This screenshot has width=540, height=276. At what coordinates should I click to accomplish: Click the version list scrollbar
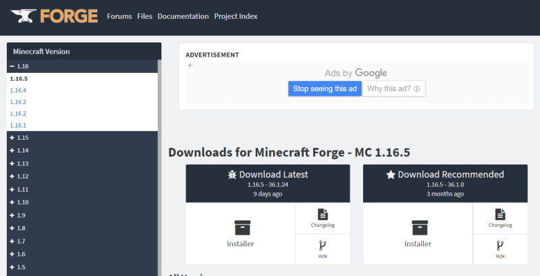point(159,167)
